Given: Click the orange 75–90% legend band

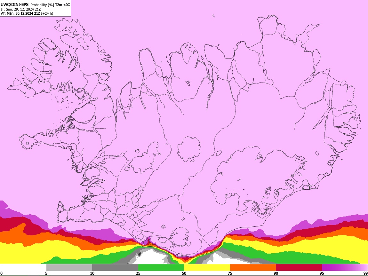Looking at the screenshot, I should pyautogui.click(x=253, y=268).
